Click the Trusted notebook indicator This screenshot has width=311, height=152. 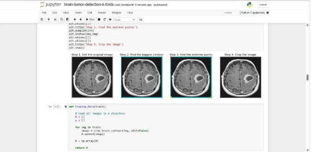pos(228,12)
